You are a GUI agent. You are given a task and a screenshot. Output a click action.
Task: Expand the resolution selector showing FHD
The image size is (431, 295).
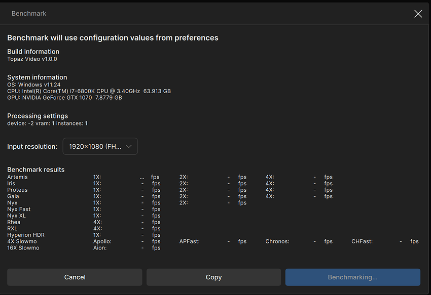[100, 146]
